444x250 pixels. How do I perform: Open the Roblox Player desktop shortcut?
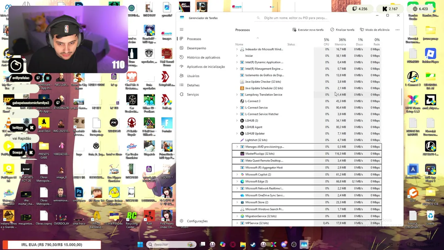[x=430, y=56]
